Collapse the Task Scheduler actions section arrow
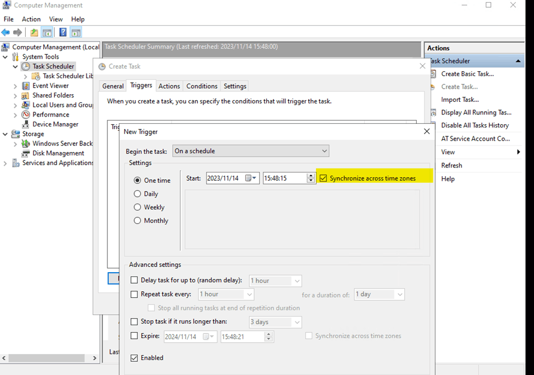Image resolution: width=534 pixels, height=375 pixels. pyautogui.click(x=518, y=61)
